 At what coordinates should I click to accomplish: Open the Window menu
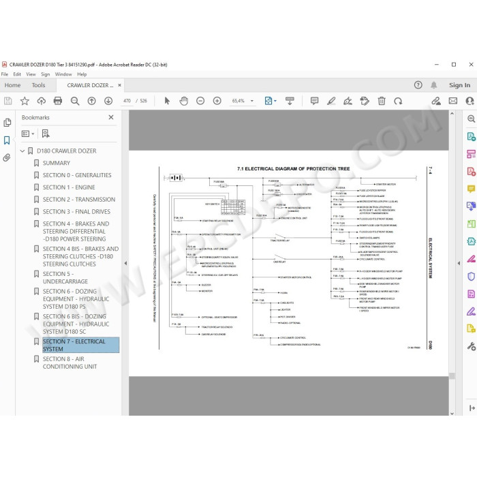coord(63,74)
